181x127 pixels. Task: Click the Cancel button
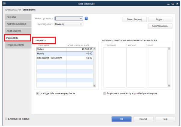pos(143,119)
